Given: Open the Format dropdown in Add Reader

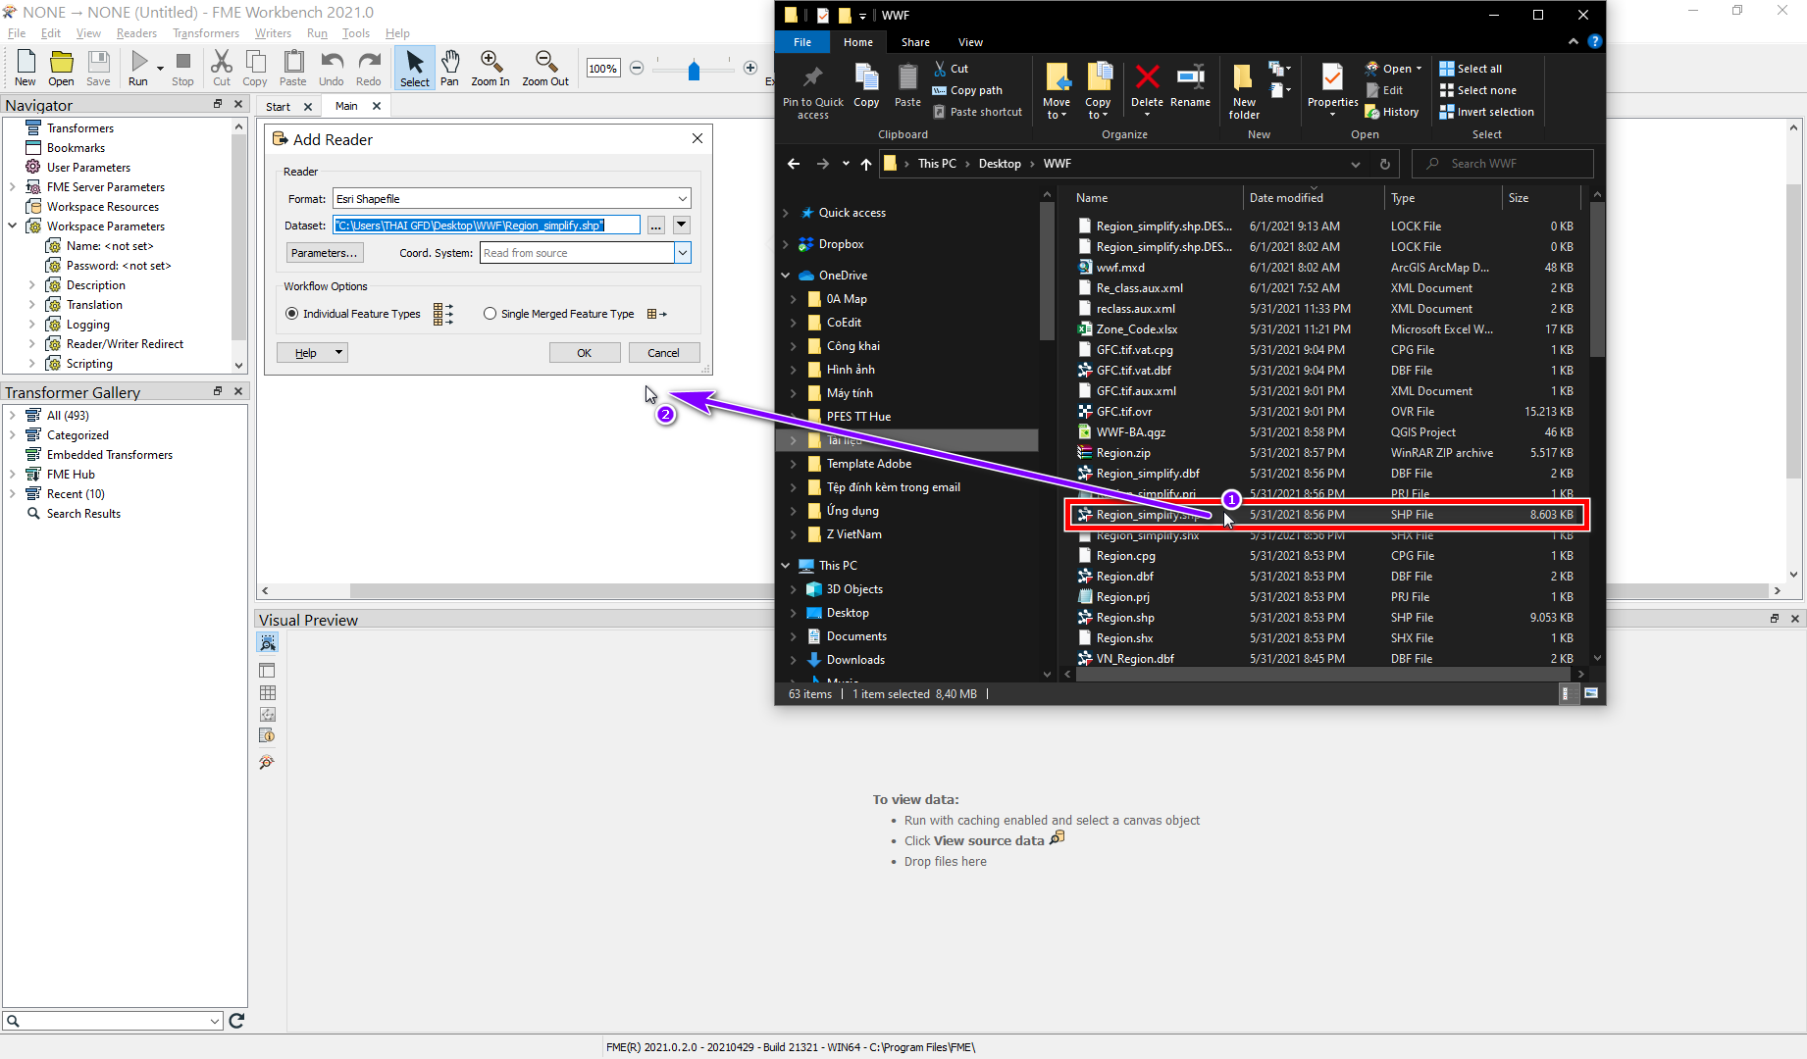Looking at the screenshot, I should click(x=683, y=199).
